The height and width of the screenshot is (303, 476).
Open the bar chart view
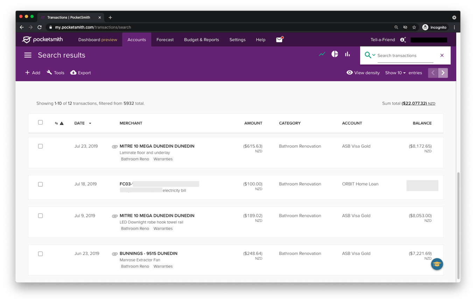[347, 54]
